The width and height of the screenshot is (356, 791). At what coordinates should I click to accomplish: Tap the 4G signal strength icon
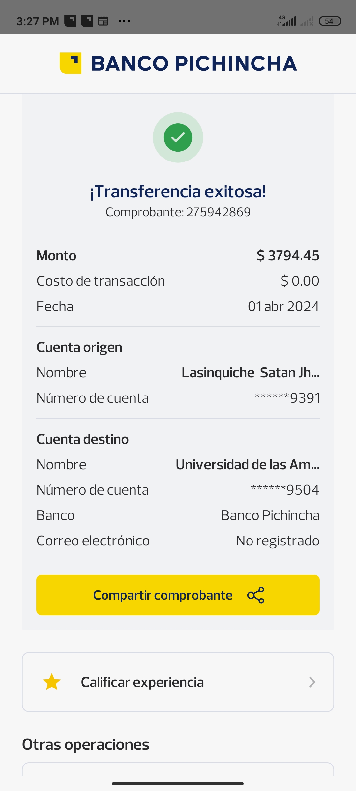coord(287,21)
